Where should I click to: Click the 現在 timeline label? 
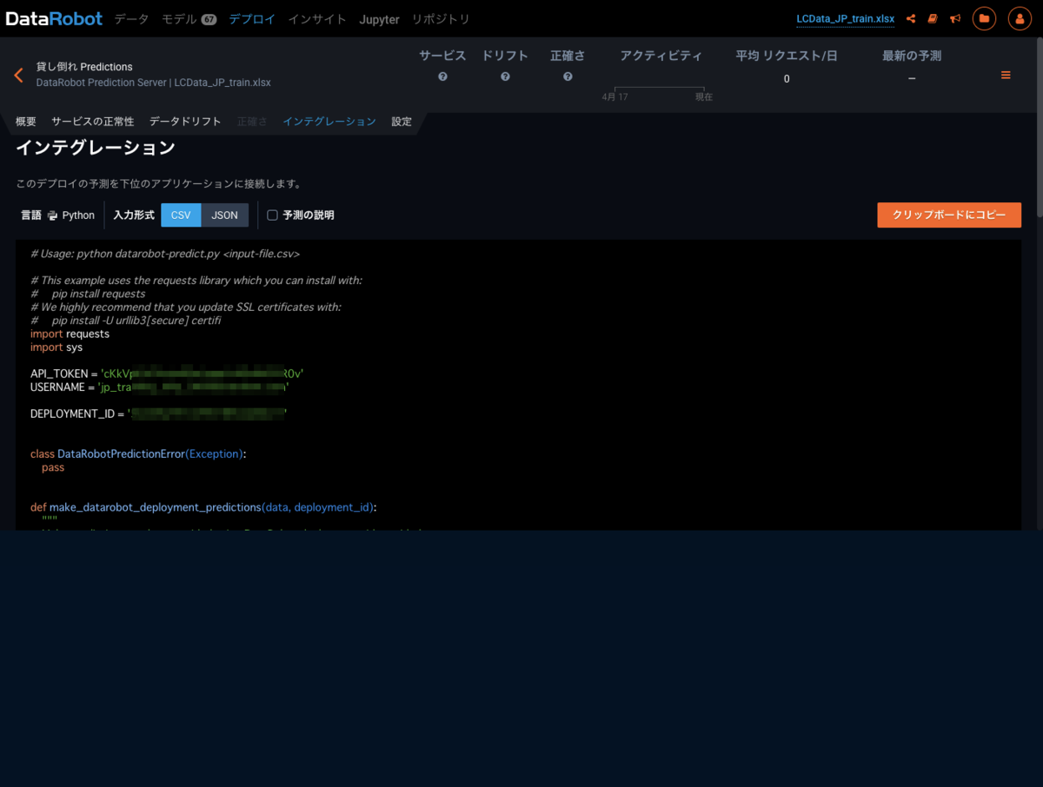coord(704,97)
